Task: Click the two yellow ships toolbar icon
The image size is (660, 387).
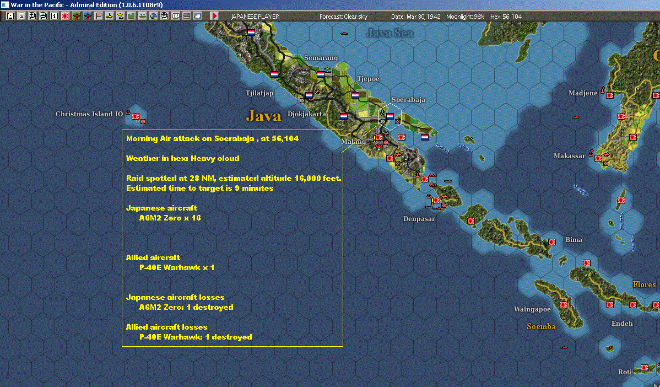Action: click(x=121, y=16)
